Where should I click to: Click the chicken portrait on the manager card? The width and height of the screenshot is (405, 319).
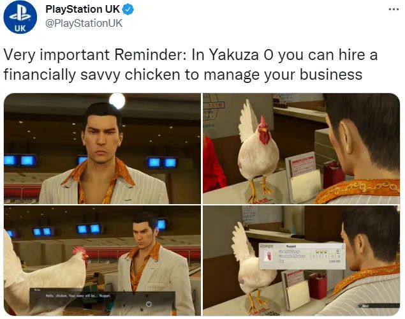pyautogui.click(x=269, y=256)
